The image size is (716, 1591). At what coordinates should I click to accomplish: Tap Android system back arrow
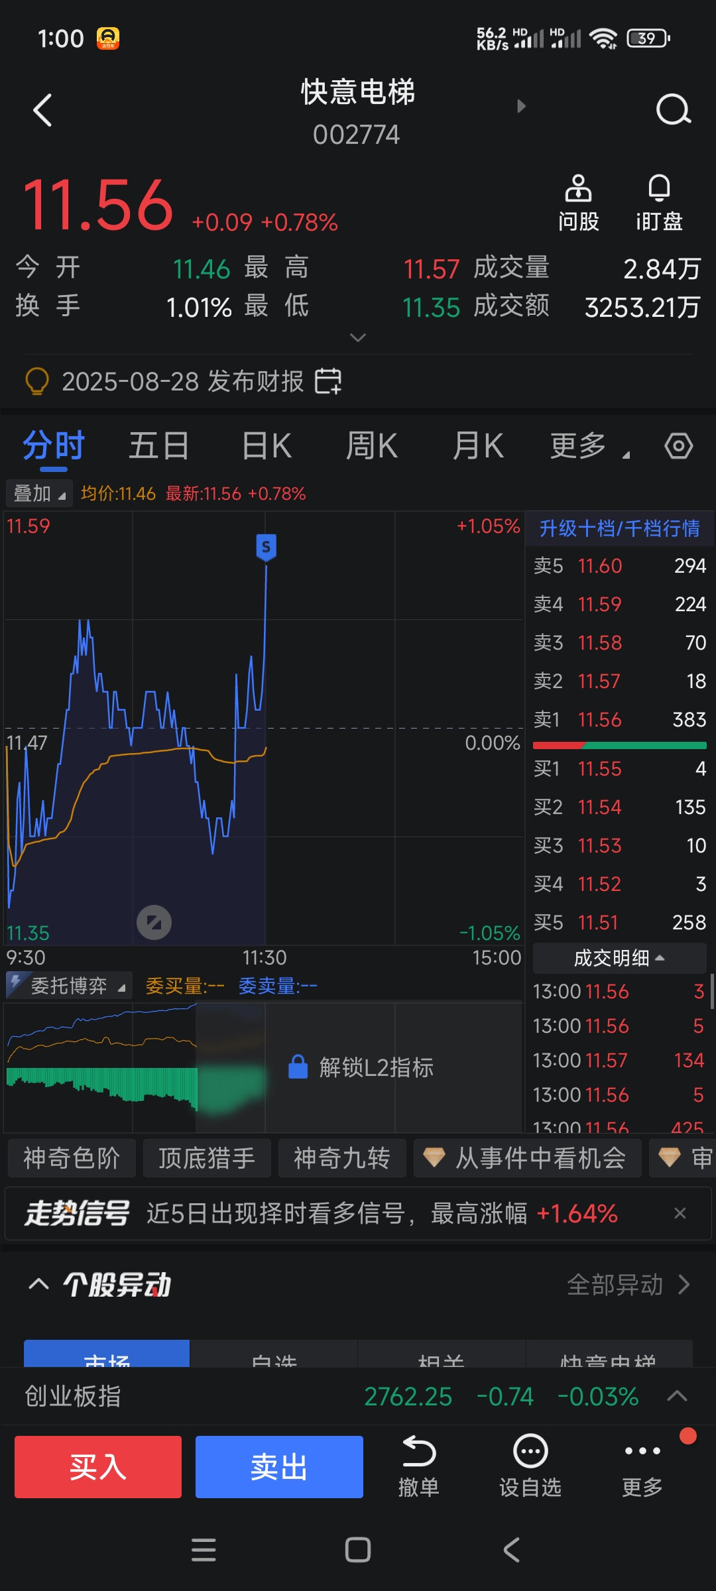(x=511, y=1550)
